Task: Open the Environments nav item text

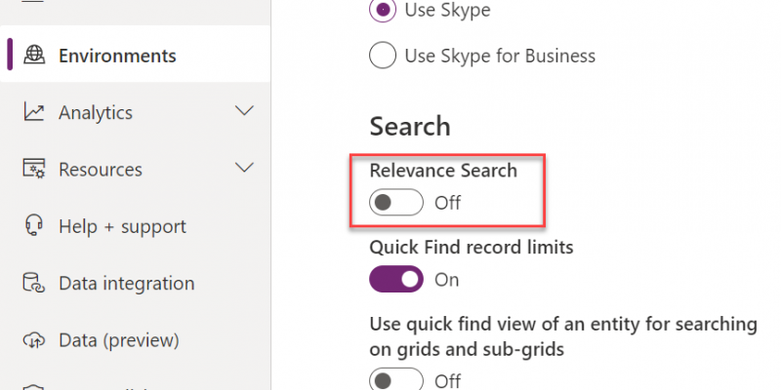Action: point(117,56)
